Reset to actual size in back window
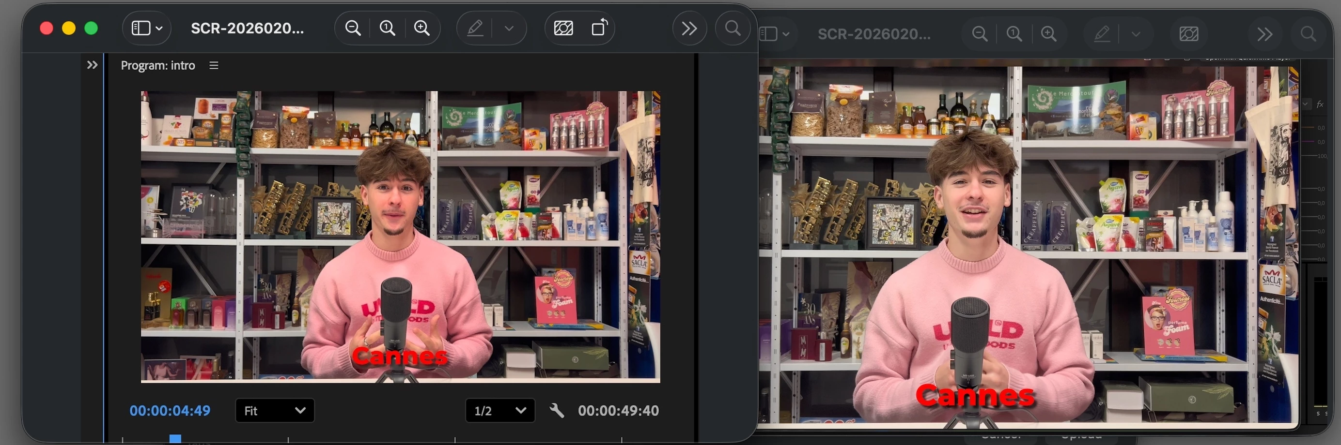This screenshot has width=1341, height=445. click(x=1014, y=34)
